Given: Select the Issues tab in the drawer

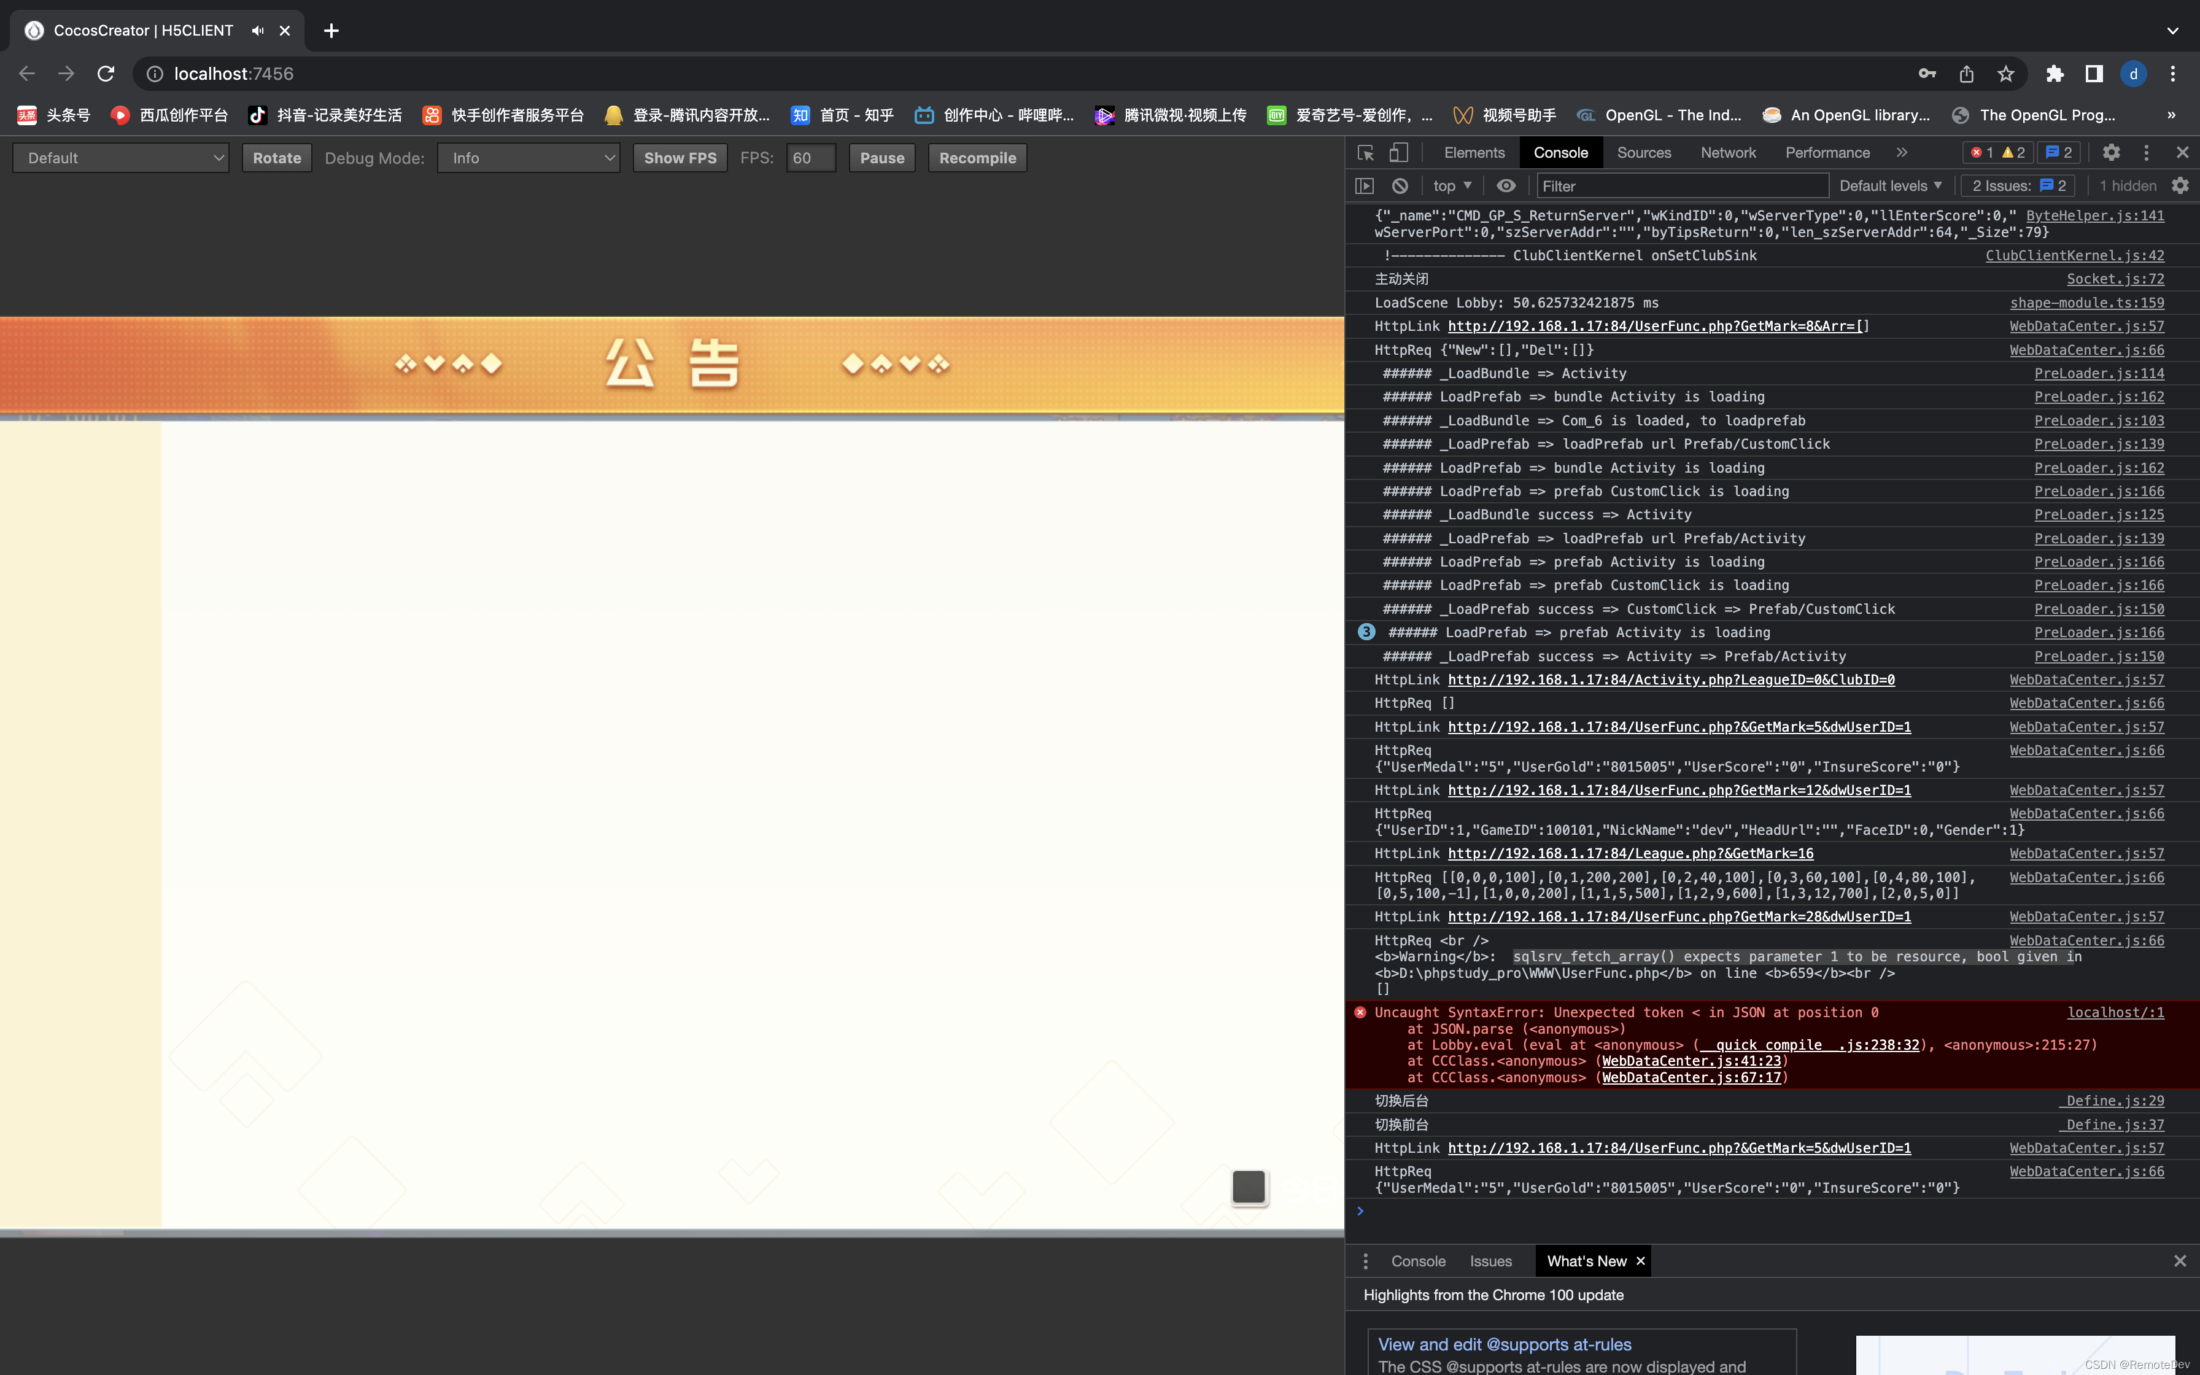Looking at the screenshot, I should tap(1491, 1261).
